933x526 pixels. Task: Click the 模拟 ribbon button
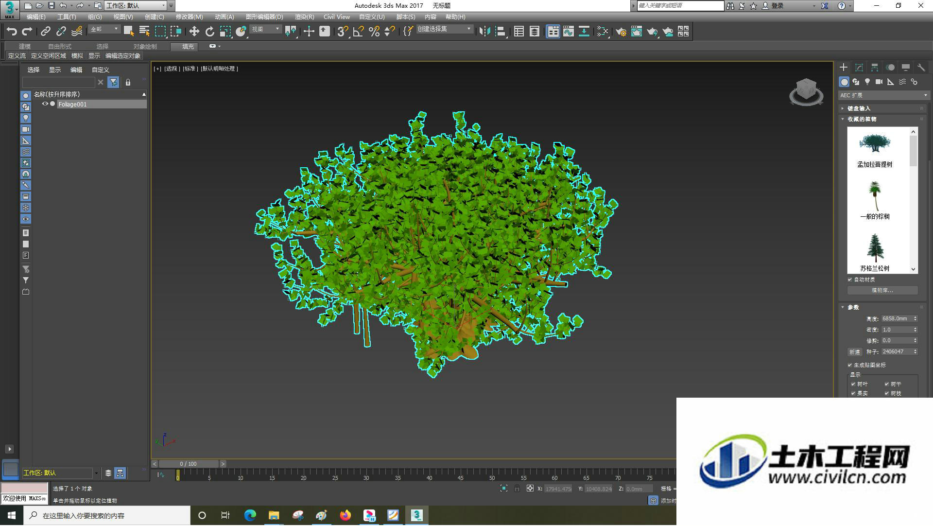(77, 56)
